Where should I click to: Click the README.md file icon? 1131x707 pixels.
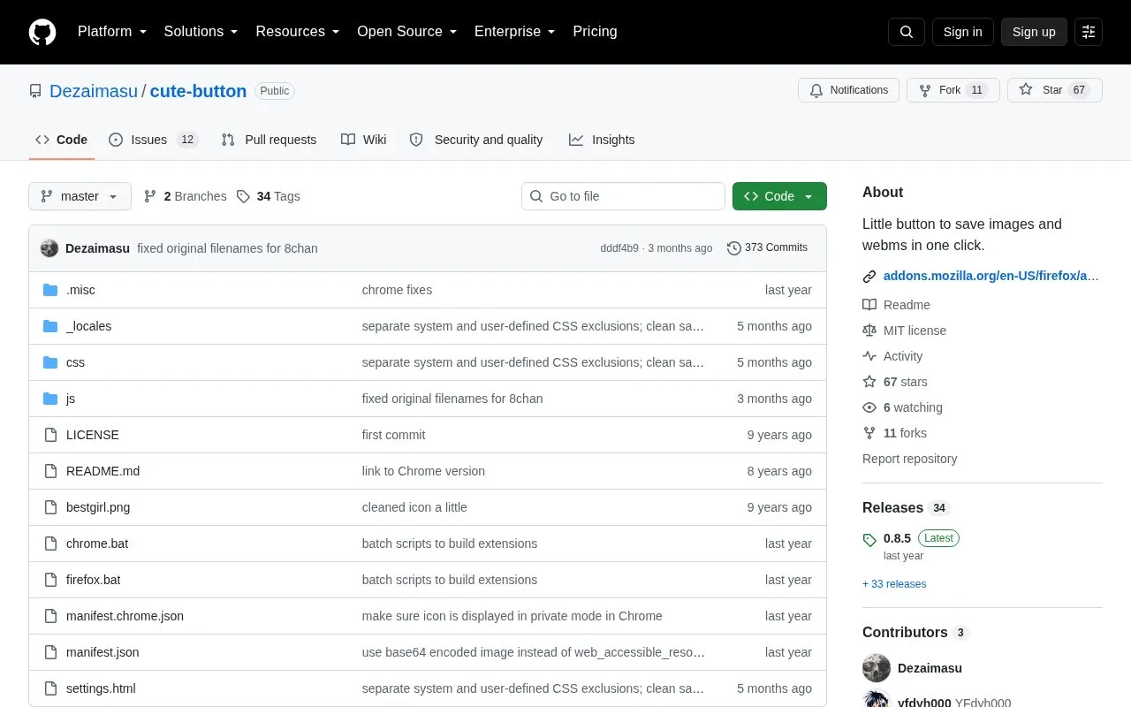50,471
